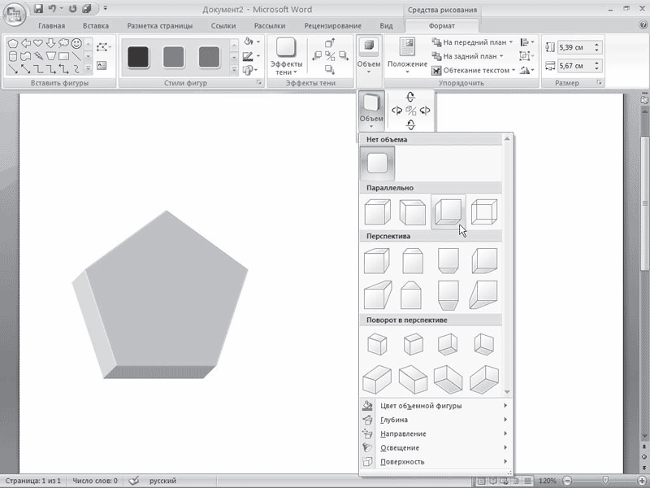Click the tilt up rotation arrow icon
Image resolution: width=650 pixels, height=488 pixels.
click(x=410, y=97)
